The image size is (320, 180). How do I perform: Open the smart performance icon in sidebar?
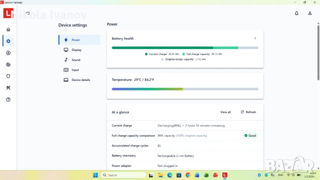pyautogui.click(x=8, y=64)
